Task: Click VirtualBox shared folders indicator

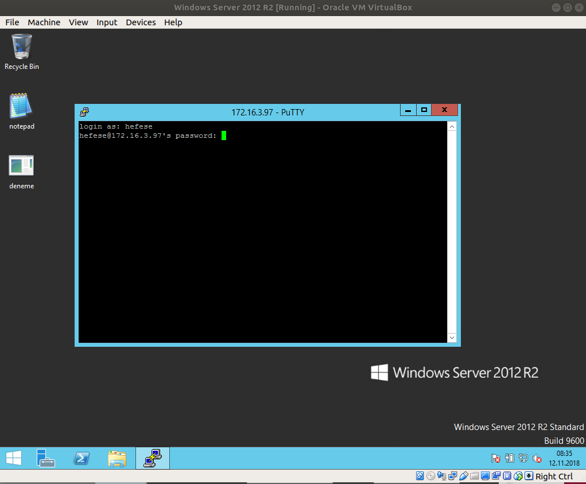Action: point(474,476)
